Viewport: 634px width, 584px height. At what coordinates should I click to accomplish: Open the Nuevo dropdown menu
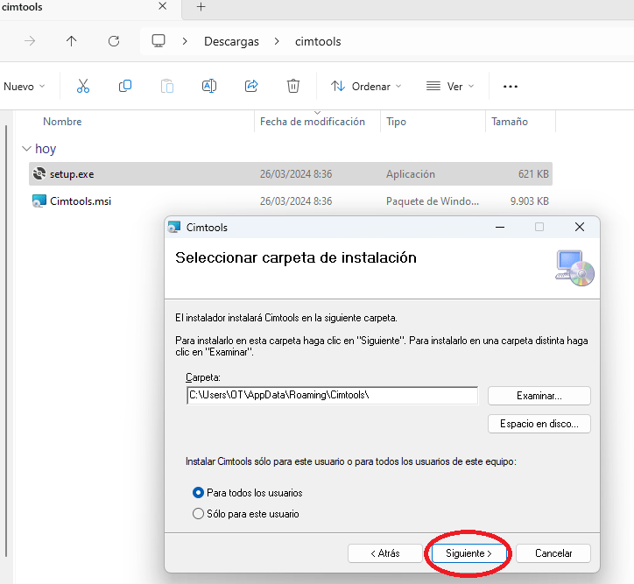(x=24, y=87)
